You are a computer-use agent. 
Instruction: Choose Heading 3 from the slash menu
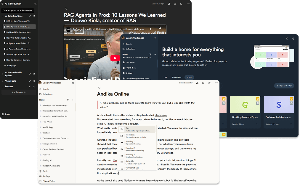[137, 156]
